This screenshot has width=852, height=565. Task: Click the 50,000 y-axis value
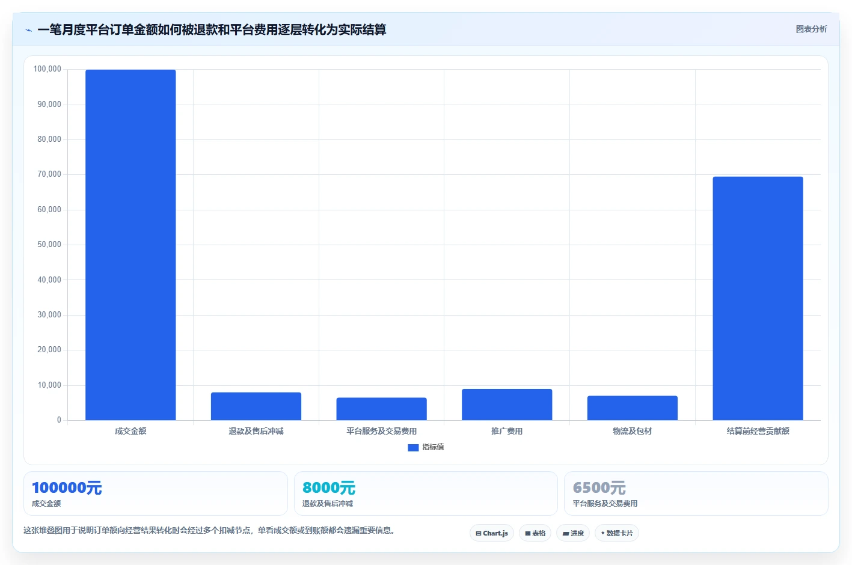(x=49, y=245)
